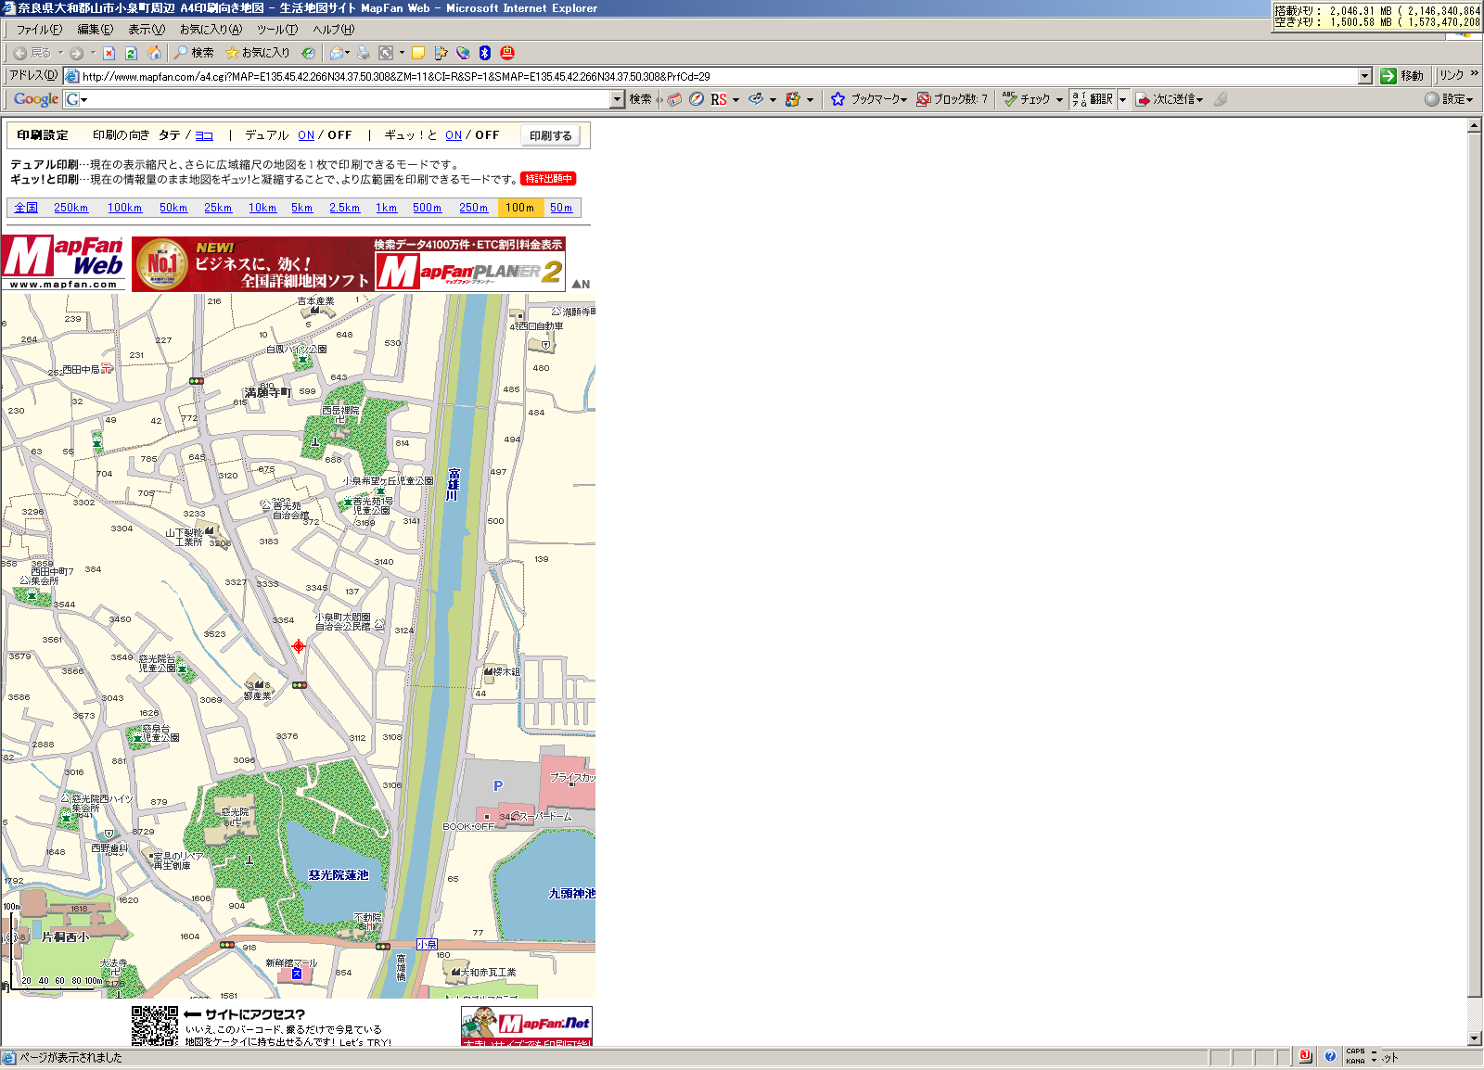This screenshot has width=1484, height=1070.
Task: Click the Refresh page icon
Action: (131, 53)
